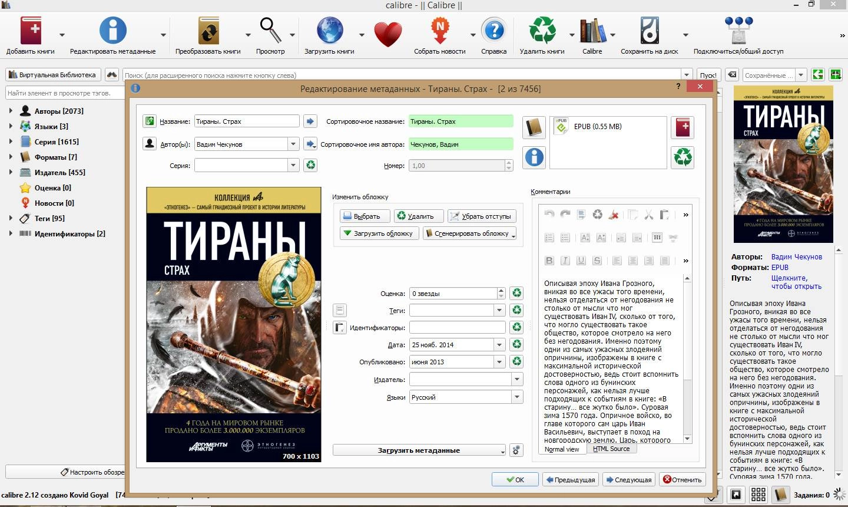Toggle Bold in the comments editor
This screenshot has width=848, height=507.
click(x=549, y=261)
